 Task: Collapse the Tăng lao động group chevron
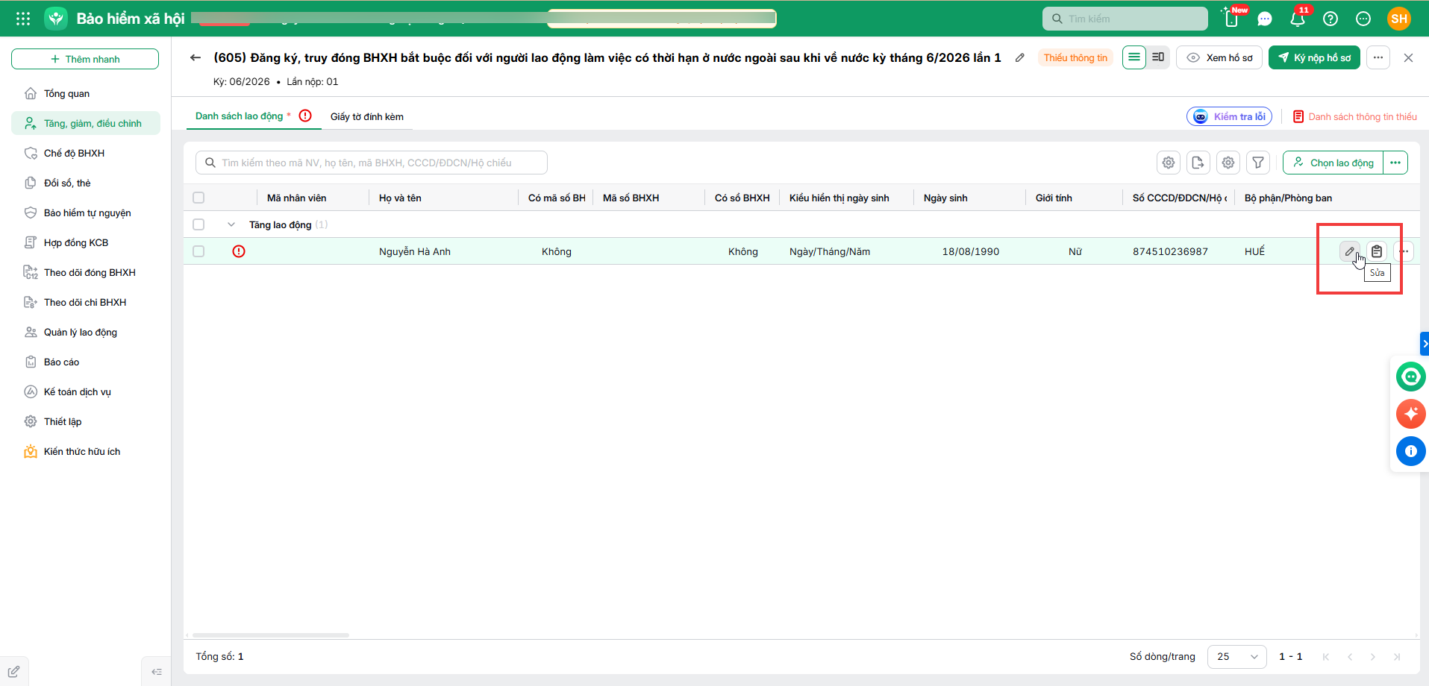[x=231, y=224]
